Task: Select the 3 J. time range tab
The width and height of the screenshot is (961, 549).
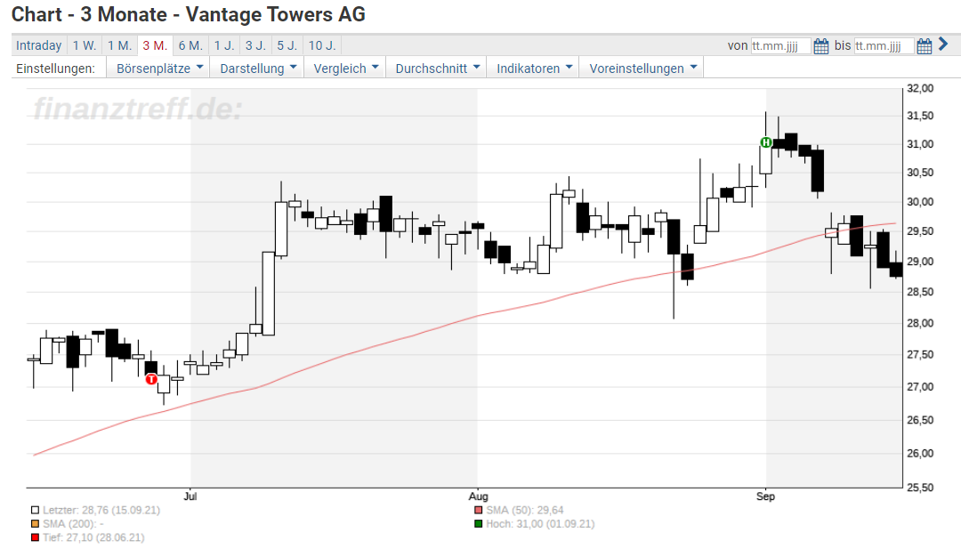Action: tap(255, 45)
